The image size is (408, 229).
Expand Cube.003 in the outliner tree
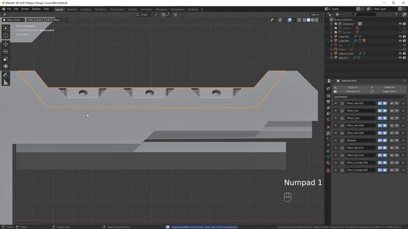(x=331, y=37)
